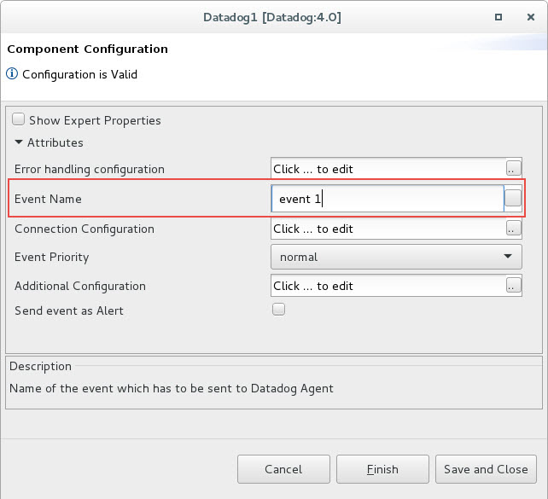Viewport: 548px width, 499px height.
Task: Click the Event Name label
Action: (x=48, y=199)
